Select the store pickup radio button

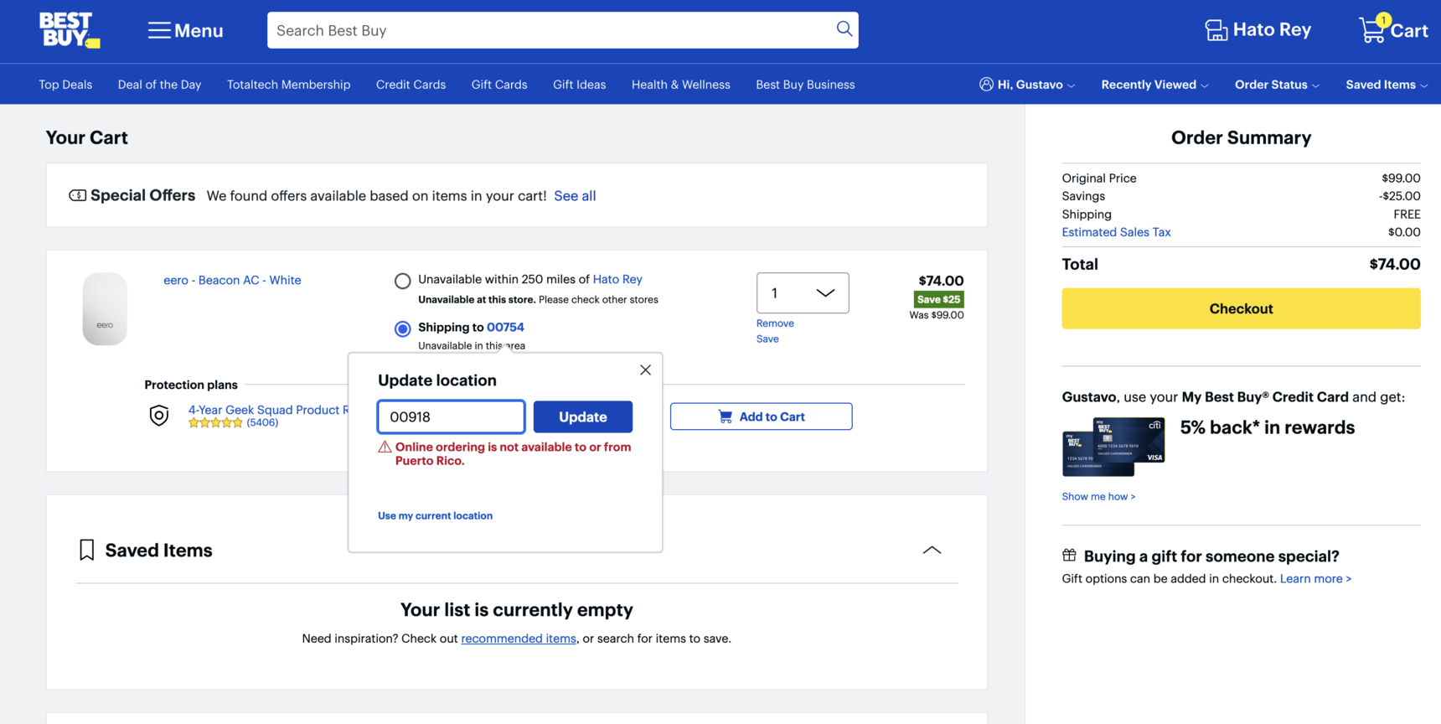(x=403, y=281)
